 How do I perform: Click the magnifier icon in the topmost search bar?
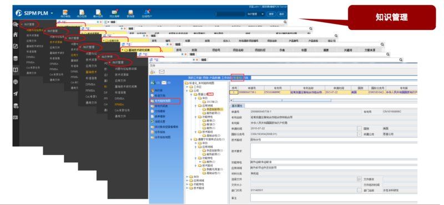[285, 22]
